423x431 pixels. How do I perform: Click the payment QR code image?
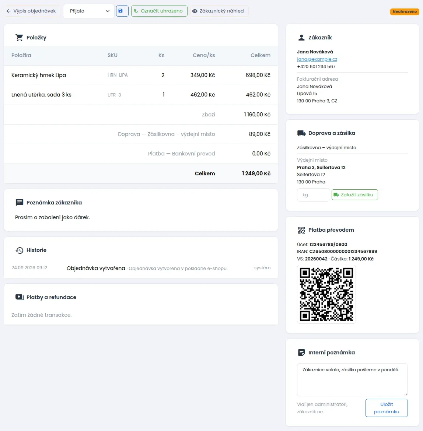(326, 294)
